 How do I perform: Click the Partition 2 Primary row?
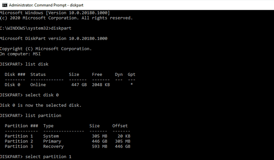point(67,141)
